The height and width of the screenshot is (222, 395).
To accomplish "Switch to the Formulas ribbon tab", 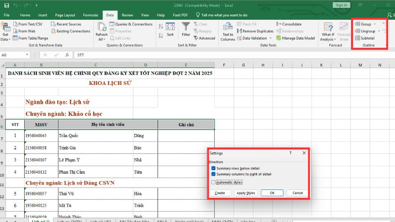I will (91, 15).
